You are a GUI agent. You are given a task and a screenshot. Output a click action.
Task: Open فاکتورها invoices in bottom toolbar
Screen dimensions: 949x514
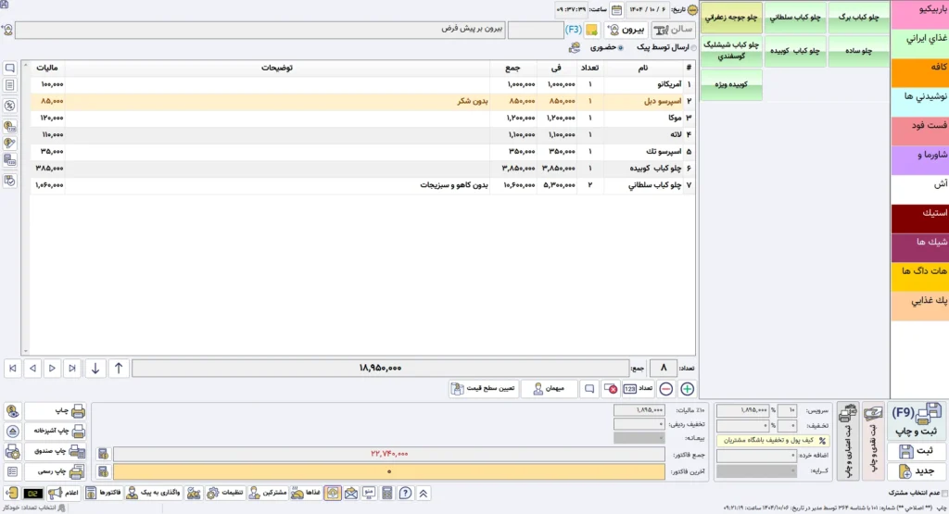click(103, 494)
